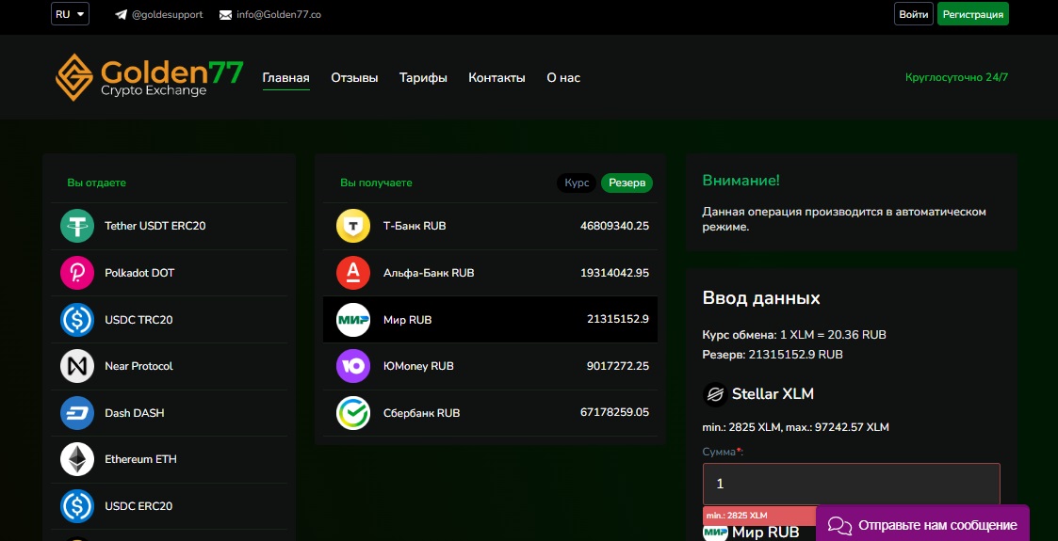Click the T-Bank RUB logo
The width and height of the screenshot is (1058, 541).
coord(353,226)
